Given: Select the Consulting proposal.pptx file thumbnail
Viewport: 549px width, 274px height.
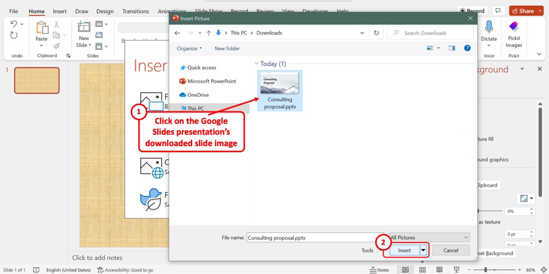Looking at the screenshot, I should 280,91.
